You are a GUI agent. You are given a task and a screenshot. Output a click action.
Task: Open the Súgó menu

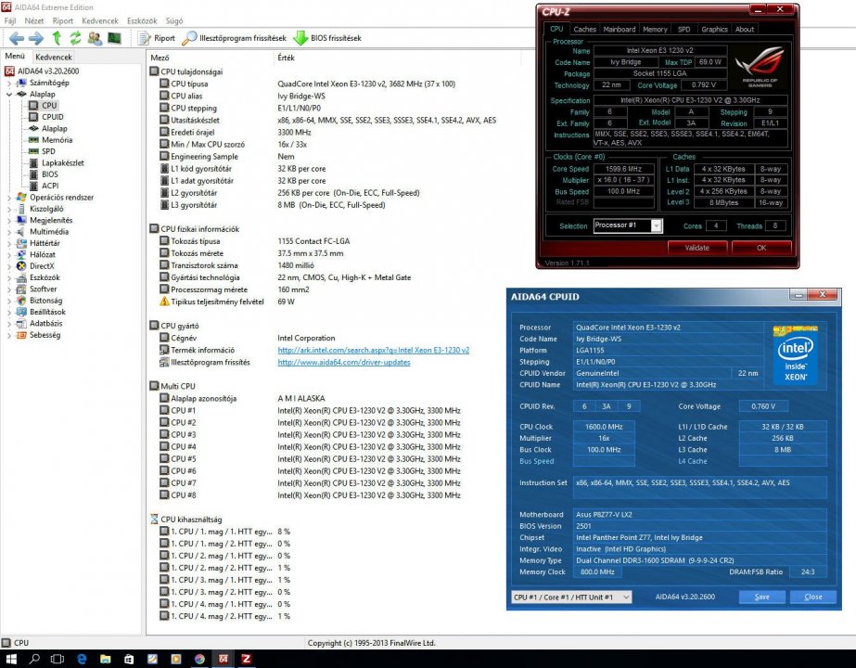(174, 20)
